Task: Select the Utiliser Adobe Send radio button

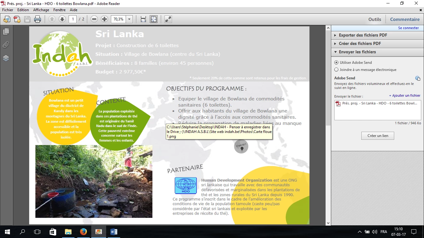Action: 336,62
